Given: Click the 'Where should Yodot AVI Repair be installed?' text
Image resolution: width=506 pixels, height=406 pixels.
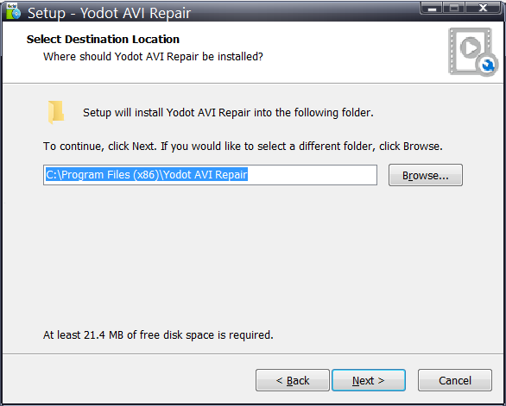Looking at the screenshot, I should pos(154,57).
